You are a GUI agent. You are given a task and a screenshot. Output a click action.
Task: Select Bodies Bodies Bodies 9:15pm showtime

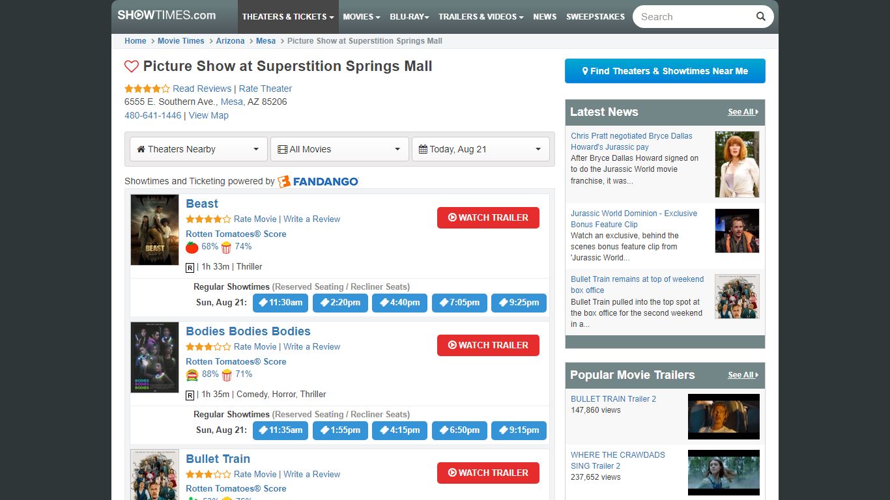tap(519, 430)
